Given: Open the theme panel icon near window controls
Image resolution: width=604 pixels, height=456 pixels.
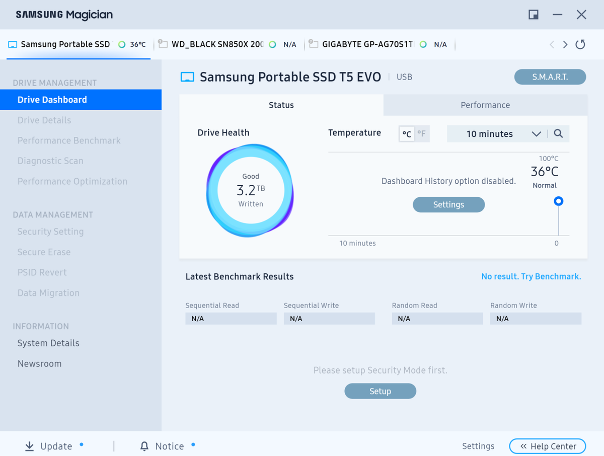Looking at the screenshot, I should (x=533, y=15).
